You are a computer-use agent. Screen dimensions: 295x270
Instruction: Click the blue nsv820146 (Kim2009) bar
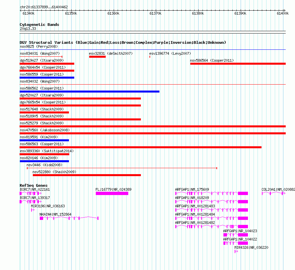44,161
